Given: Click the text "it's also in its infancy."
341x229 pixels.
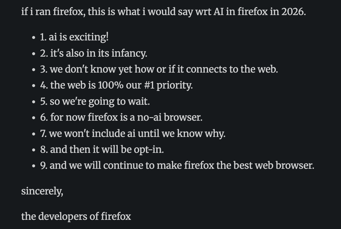Looking at the screenshot, I should click(94, 53).
